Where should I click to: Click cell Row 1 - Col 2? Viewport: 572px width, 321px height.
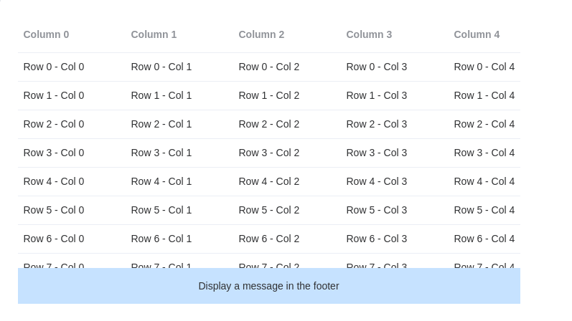(269, 95)
